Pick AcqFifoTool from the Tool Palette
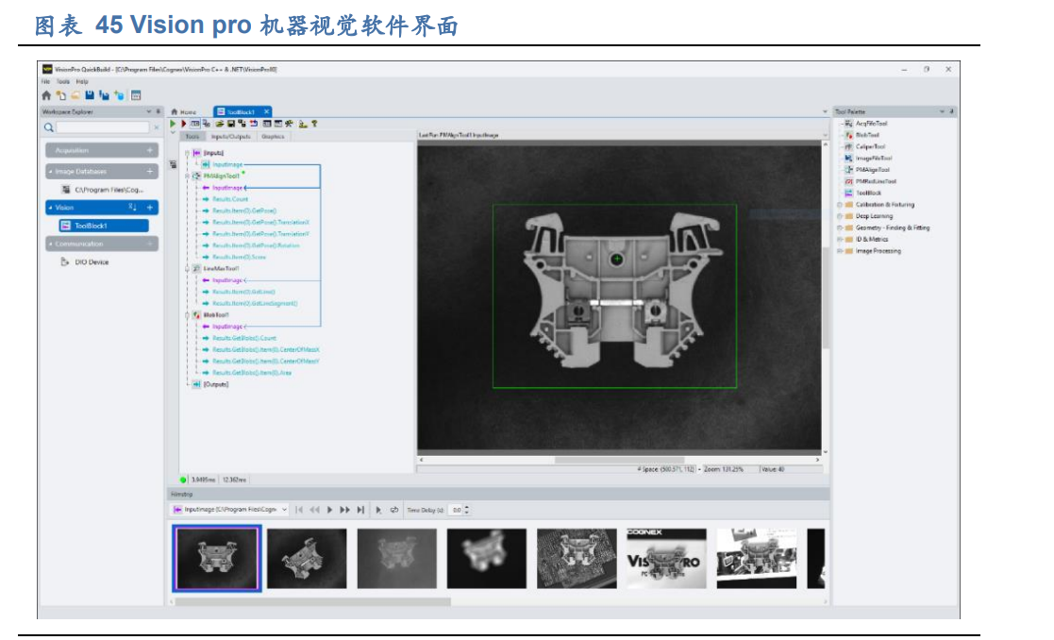The height and width of the screenshot is (640, 1054). pyautogui.click(x=871, y=124)
